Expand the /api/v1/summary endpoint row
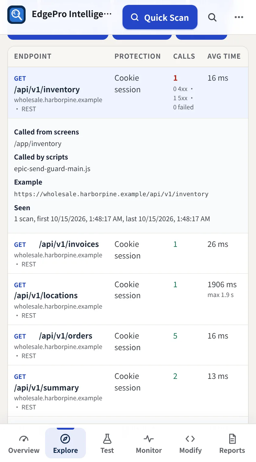256x462 pixels. (128, 391)
